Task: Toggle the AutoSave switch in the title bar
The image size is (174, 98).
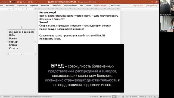Action: pos(12,2)
